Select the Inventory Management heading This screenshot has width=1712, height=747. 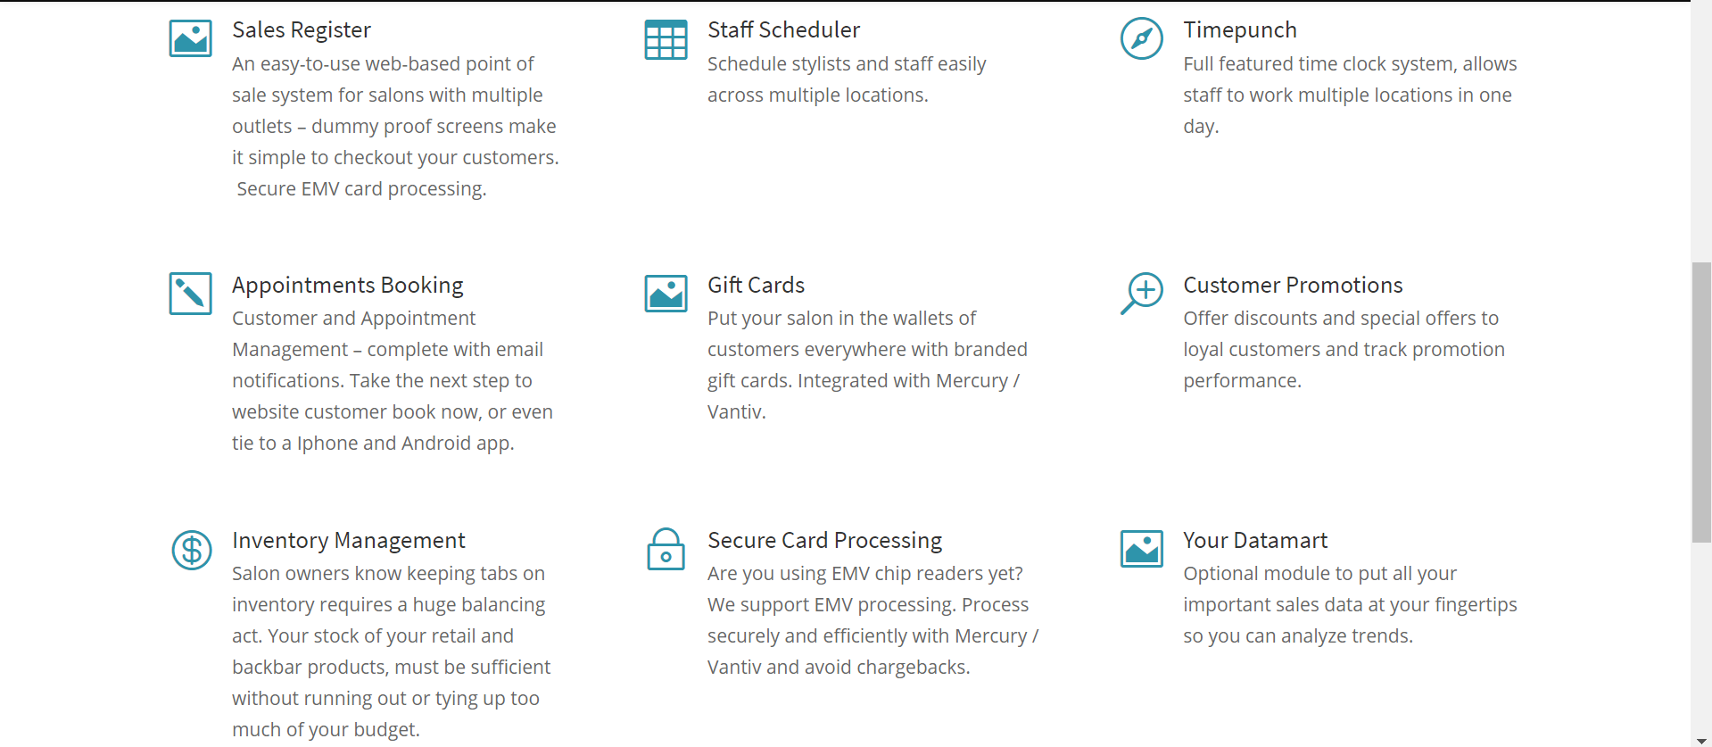[348, 540]
